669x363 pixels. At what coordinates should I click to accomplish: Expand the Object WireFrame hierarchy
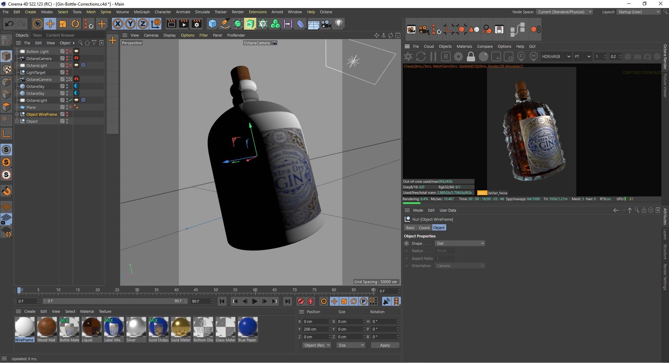click(x=17, y=114)
